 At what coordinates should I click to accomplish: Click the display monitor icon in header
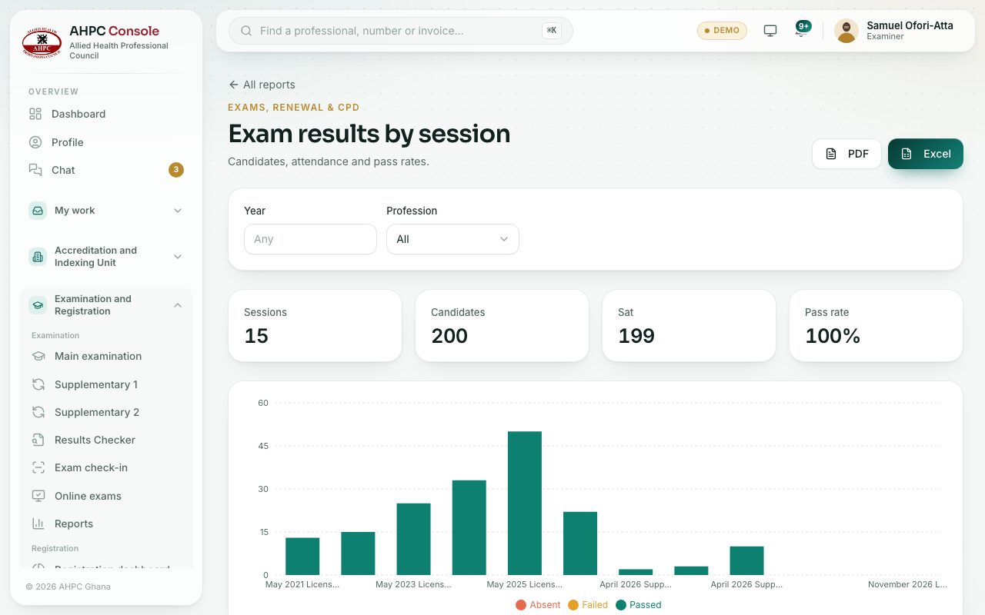click(770, 31)
